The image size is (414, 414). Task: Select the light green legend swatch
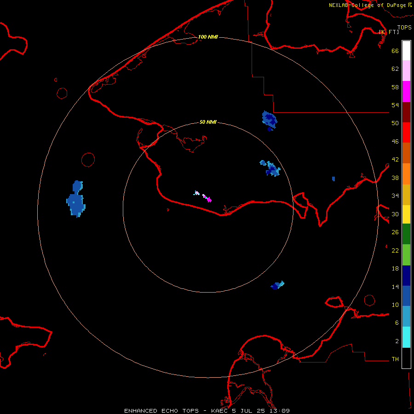(406, 255)
